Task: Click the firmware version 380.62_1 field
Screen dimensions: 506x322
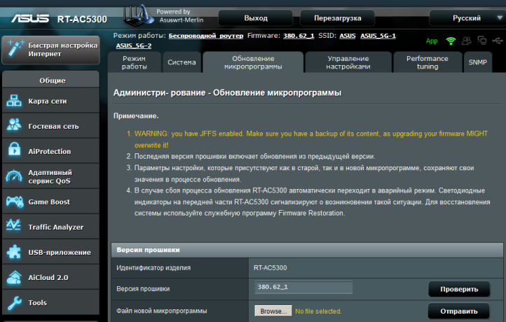Action: [x=303, y=287]
